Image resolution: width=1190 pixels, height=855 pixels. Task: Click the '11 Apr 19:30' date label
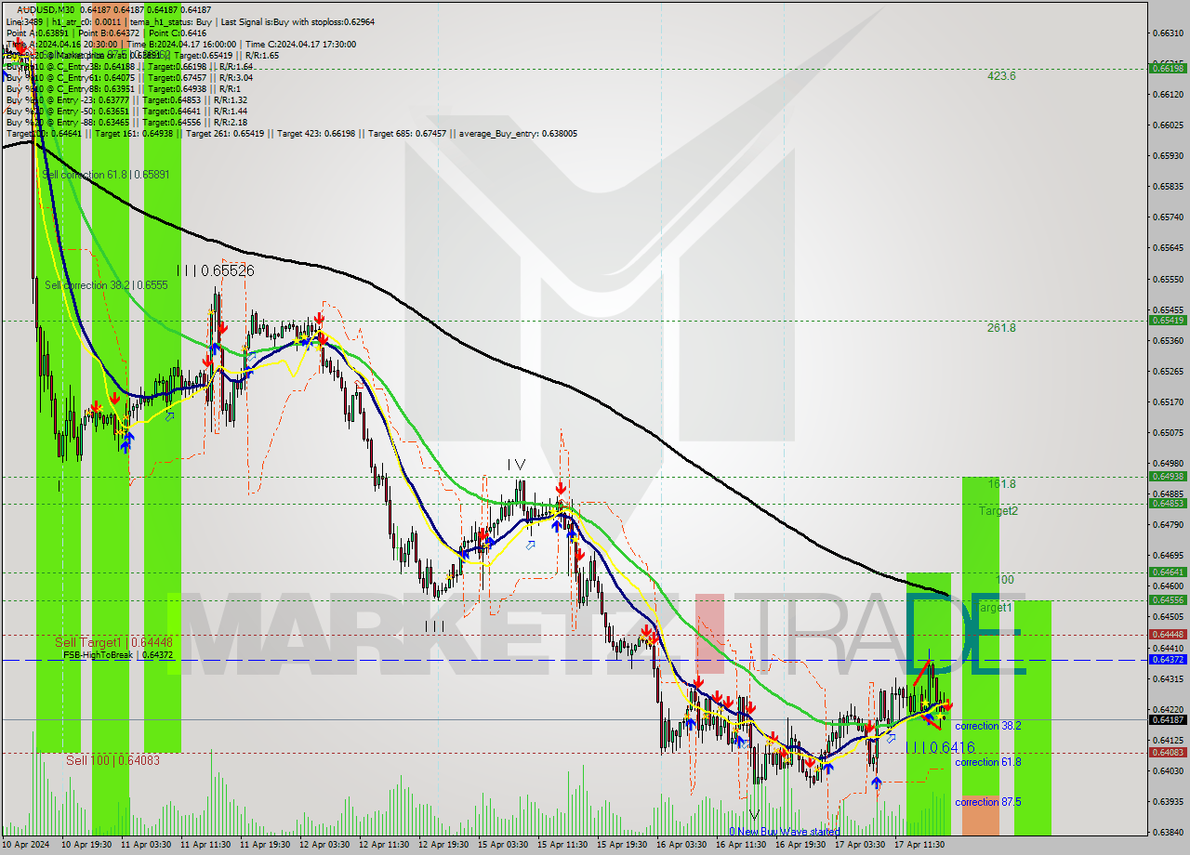(263, 846)
